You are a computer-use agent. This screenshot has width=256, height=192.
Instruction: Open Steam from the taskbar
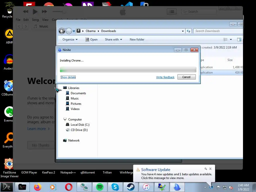130,187
